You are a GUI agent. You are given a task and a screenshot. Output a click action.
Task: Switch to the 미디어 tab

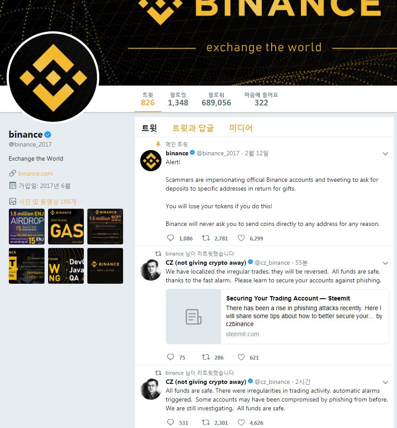click(x=241, y=128)
